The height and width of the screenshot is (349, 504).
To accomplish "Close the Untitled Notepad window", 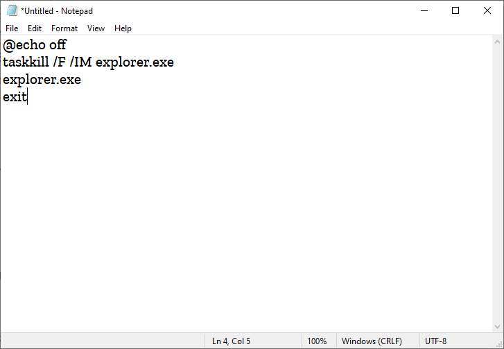I will tap(487, 10).
